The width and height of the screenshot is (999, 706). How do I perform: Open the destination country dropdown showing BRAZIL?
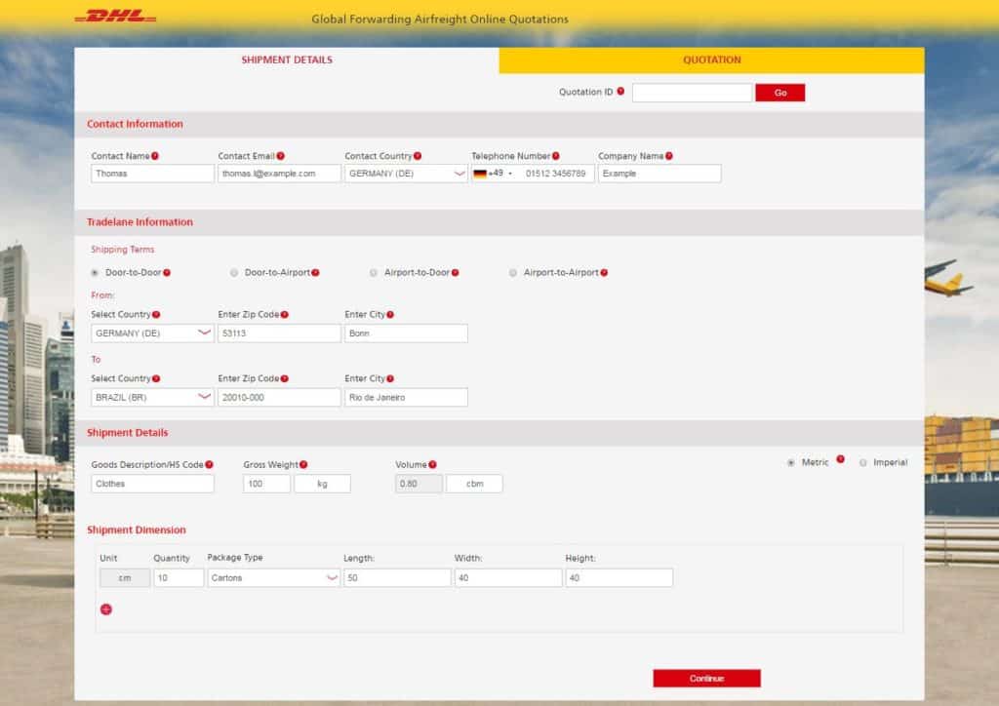click(x=152, y=397)
